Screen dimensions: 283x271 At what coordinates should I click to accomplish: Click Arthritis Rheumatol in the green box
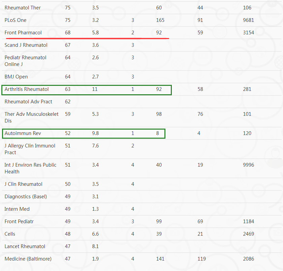coord(27,89)
